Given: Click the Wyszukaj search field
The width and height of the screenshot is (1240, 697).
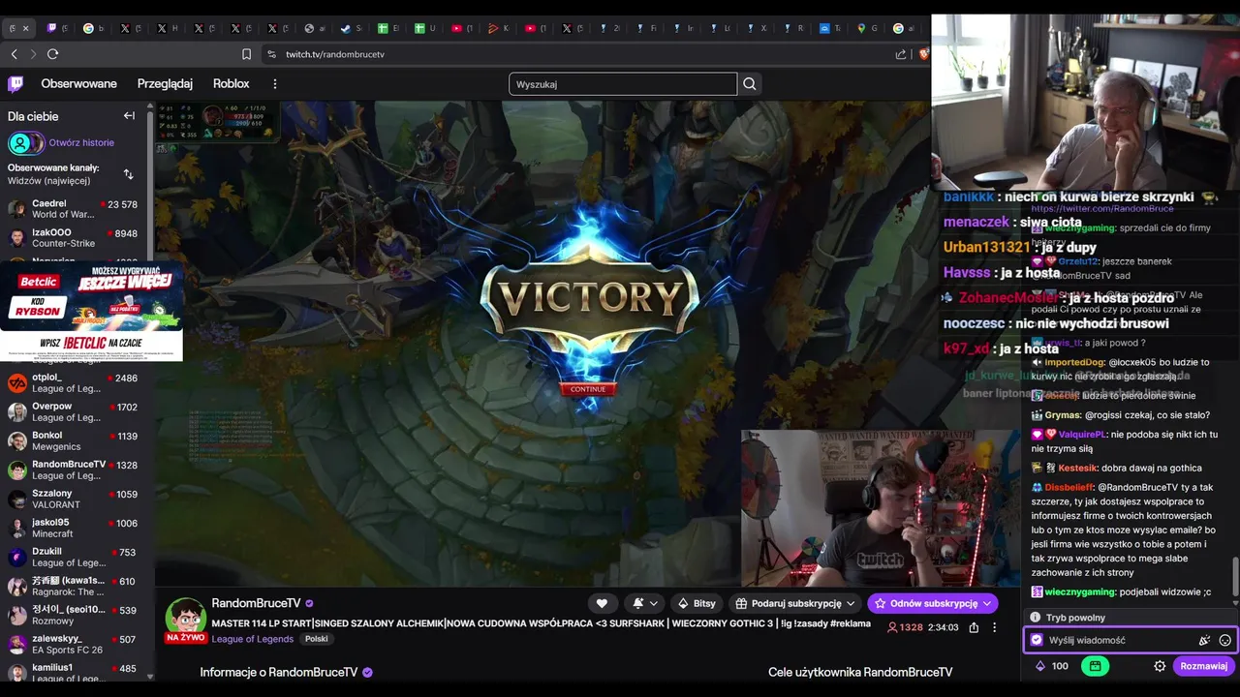Looking at the screenshot, I should click(x=623, y=84).
